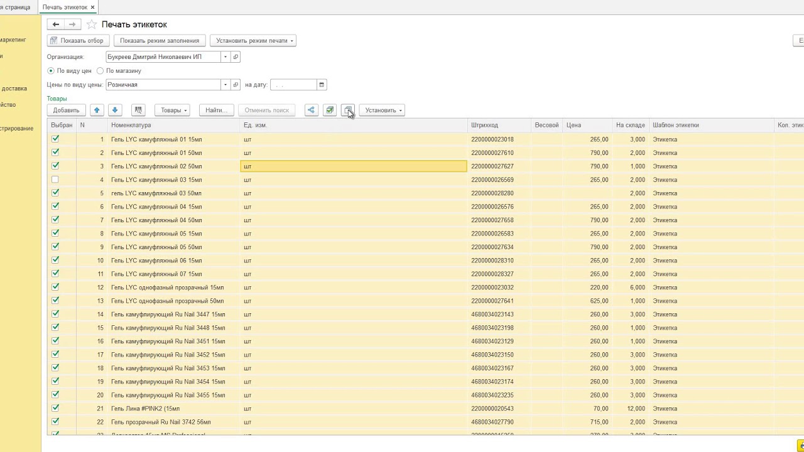Check all rows with green checkboxes icon
The width and height of the screenshot is (804, 452).
coord(329,110)
